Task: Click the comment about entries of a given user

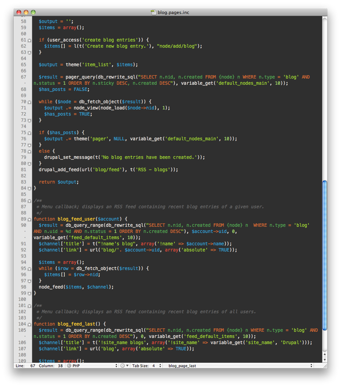Action: 150,207
